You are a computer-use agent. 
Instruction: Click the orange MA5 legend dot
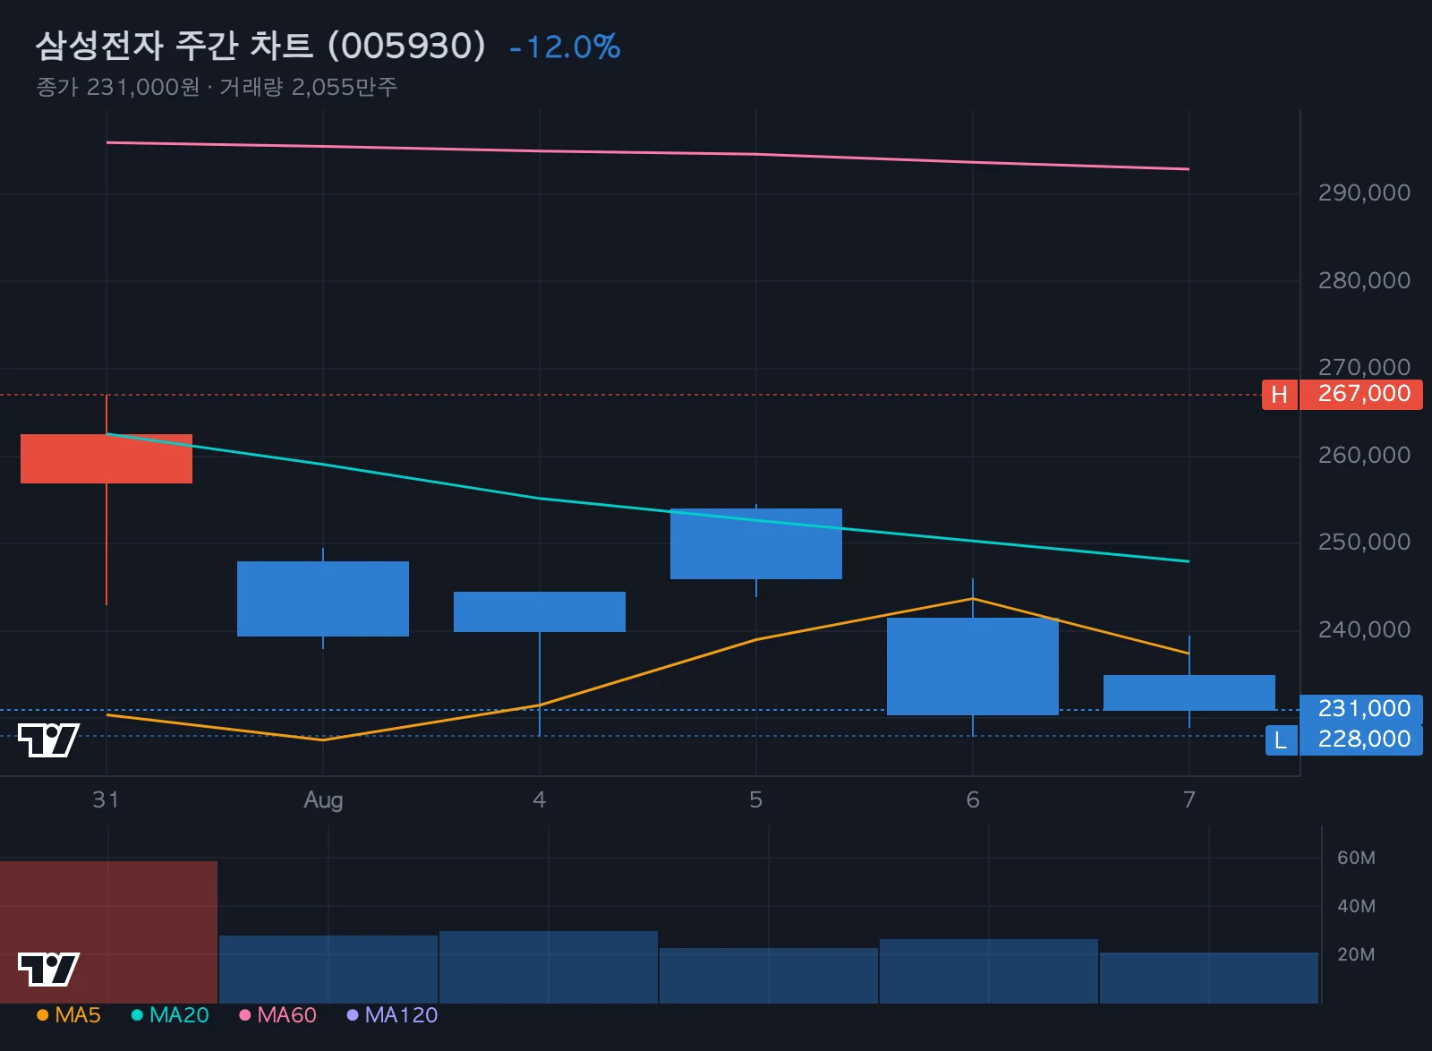(x=42, y=1015)
